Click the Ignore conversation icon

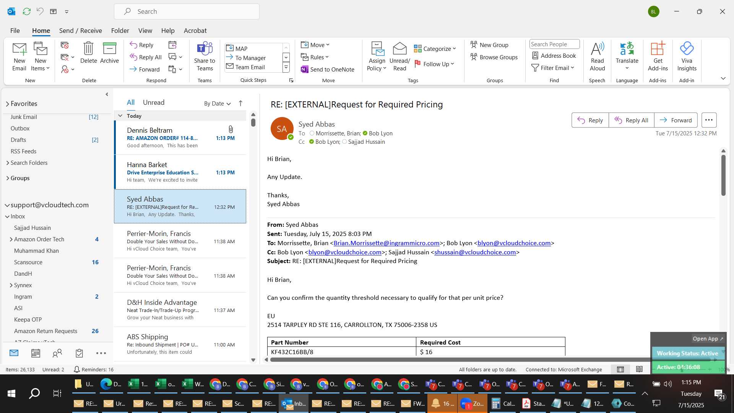point(65,45)
